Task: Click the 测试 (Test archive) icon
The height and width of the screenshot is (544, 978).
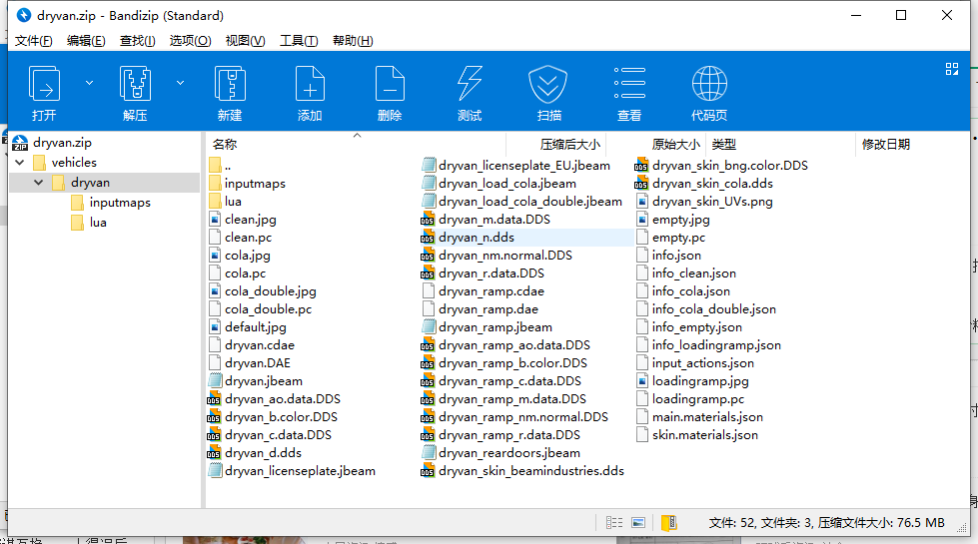Action: point(470,84)
